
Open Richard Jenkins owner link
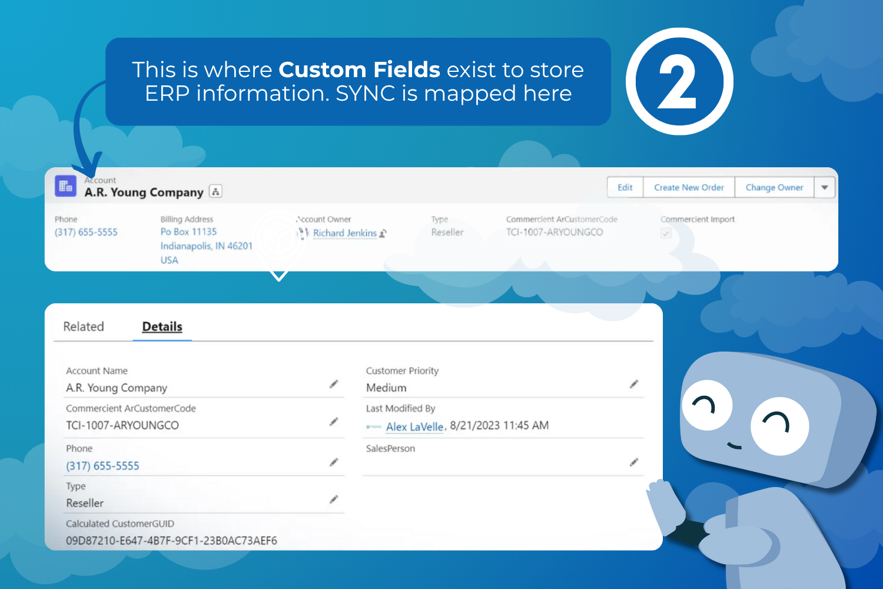point(344,233)
